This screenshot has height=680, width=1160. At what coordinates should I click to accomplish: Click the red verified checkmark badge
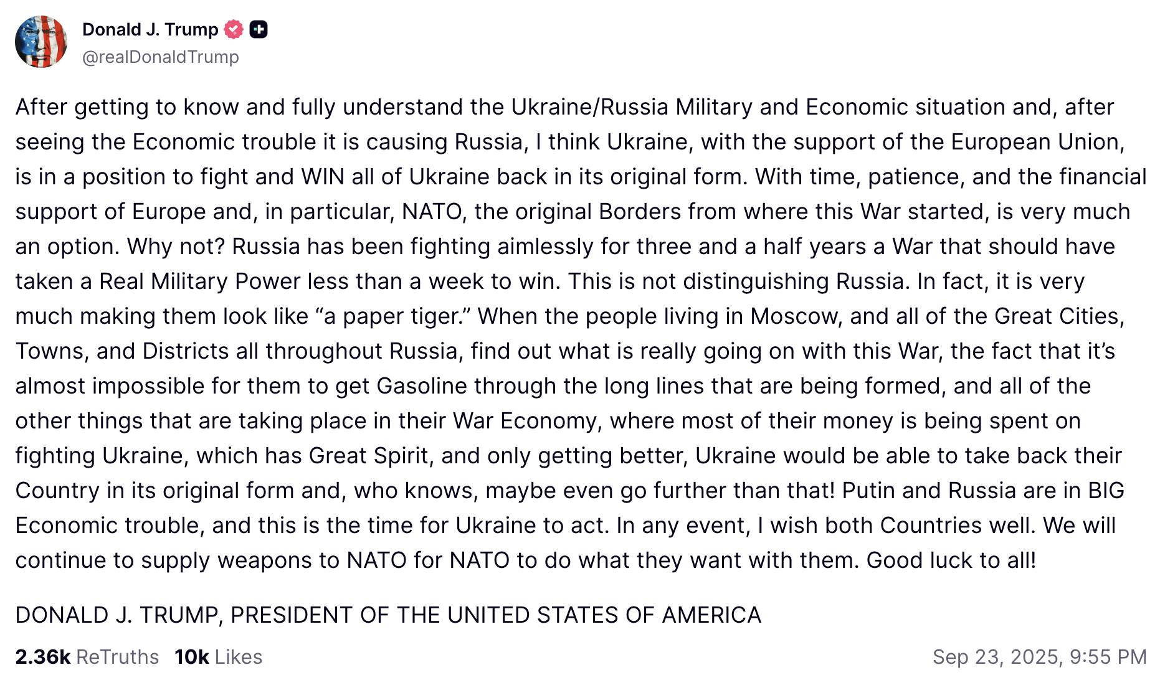[x=234, y=29]
